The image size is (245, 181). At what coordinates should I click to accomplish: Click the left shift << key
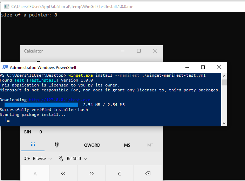pyautogui.click(x=63, y=173)
